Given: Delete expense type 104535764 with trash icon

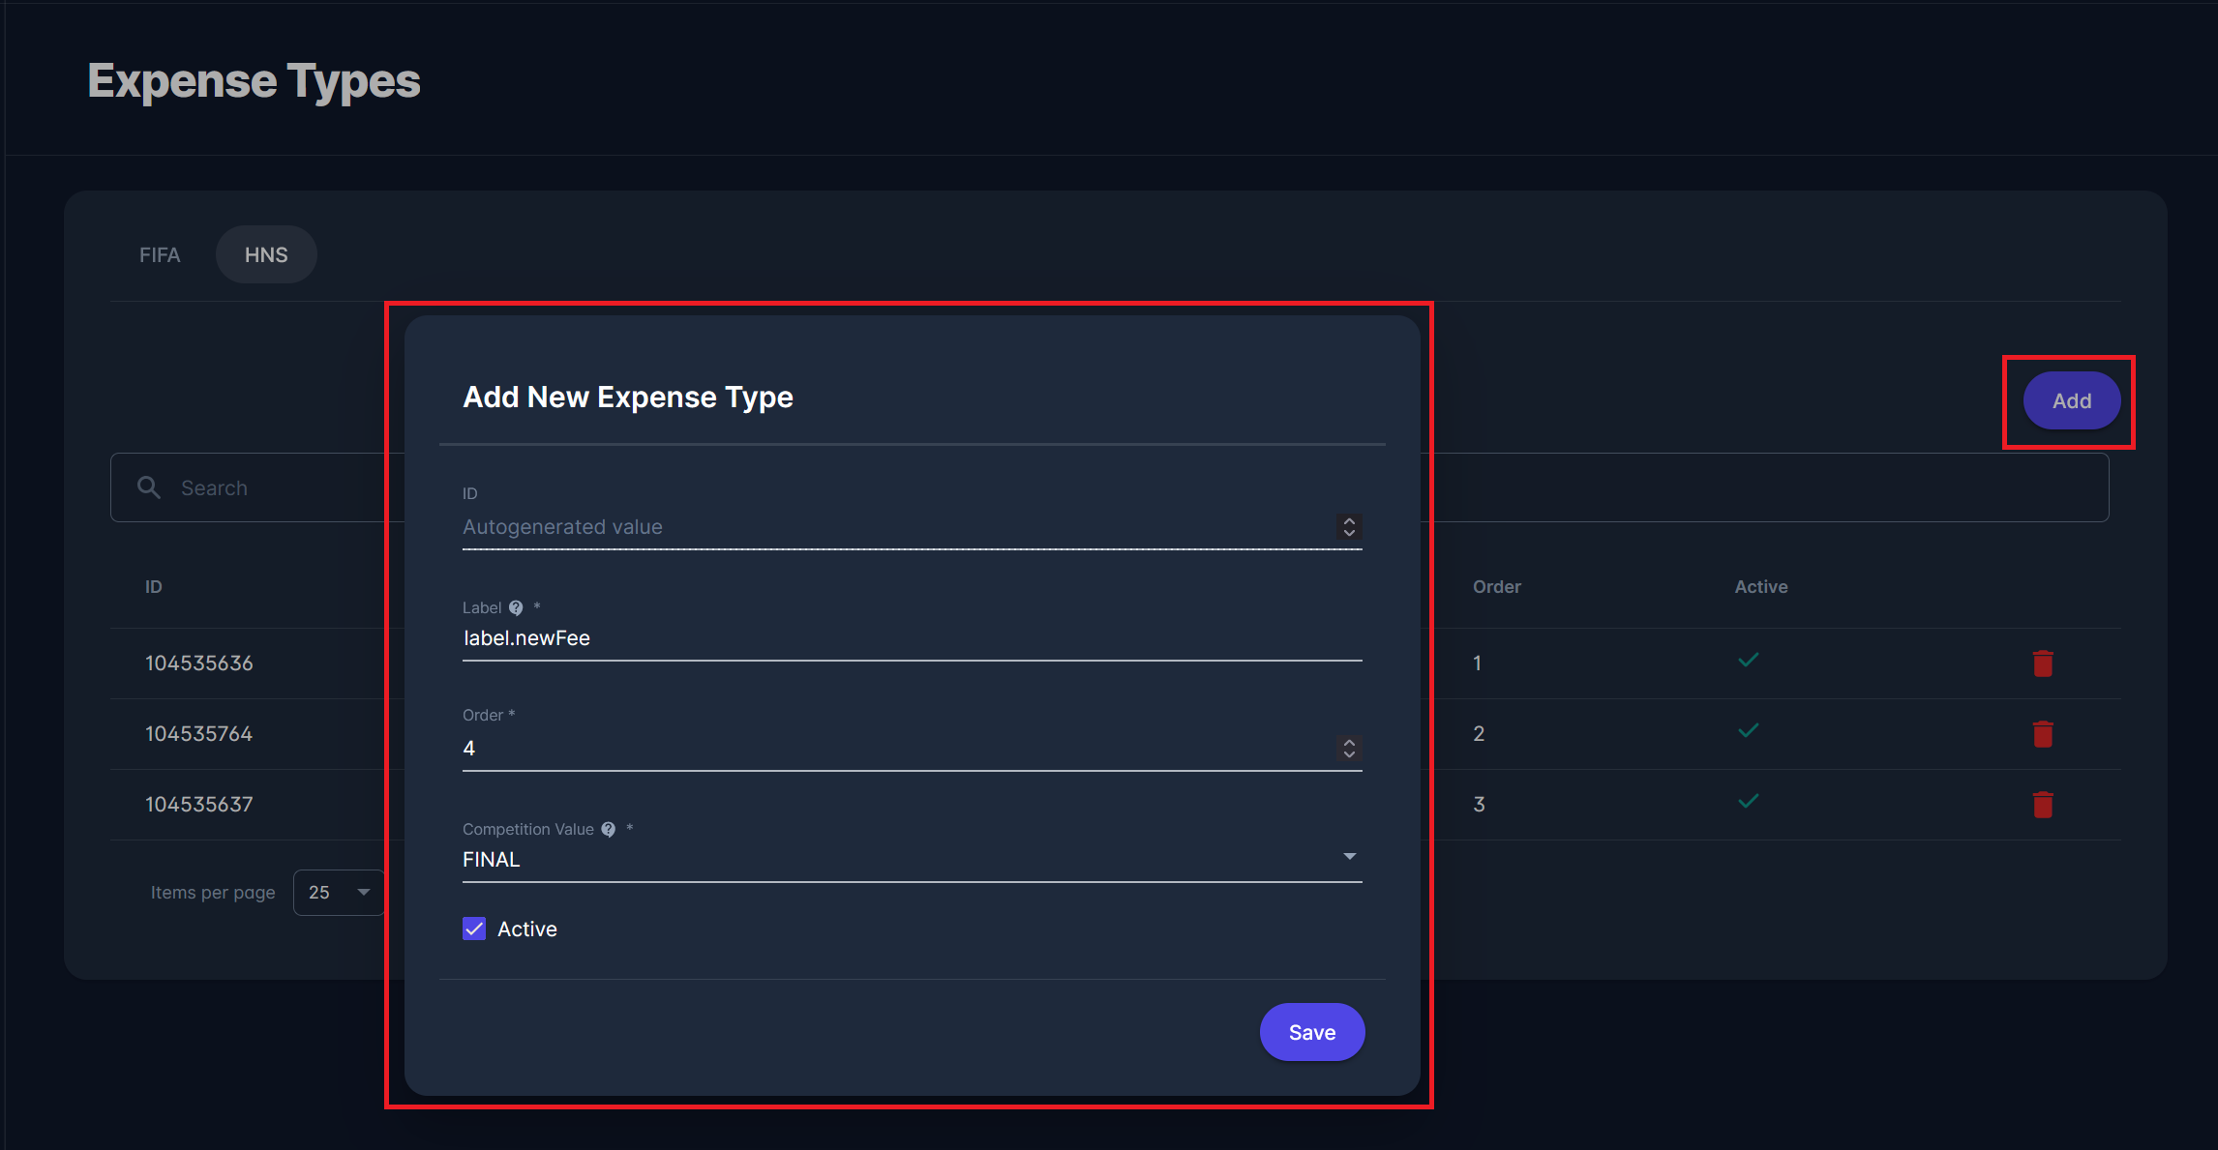Looking at the screenshot, I should (2043, 734).
